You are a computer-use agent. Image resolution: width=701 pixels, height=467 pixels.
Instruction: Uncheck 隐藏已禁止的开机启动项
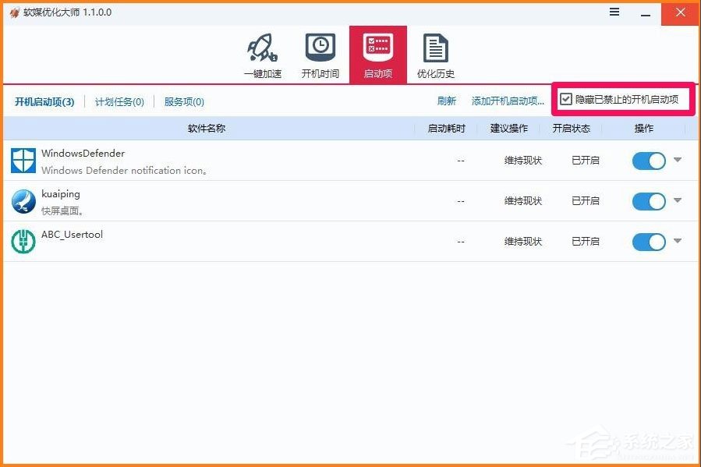click(564, 99)
